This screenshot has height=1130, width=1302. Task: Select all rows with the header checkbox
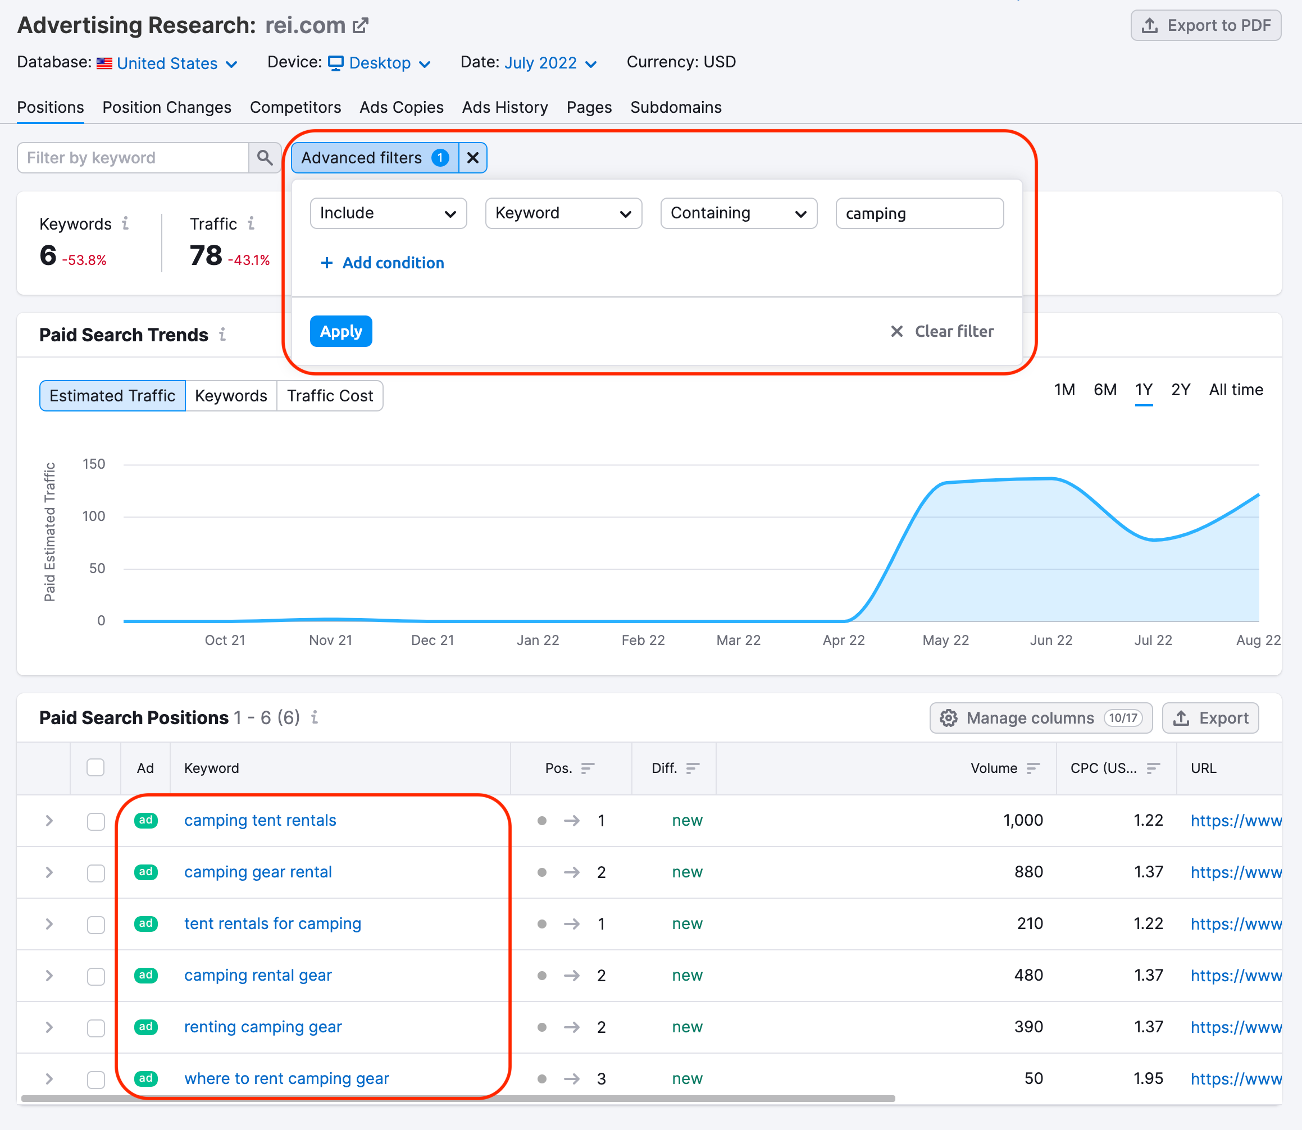click(x=95, y=767)
